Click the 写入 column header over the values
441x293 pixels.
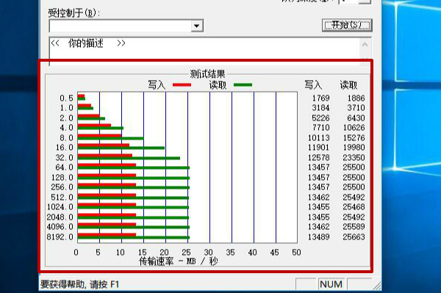pyautogui.click(x=313, y=85)
